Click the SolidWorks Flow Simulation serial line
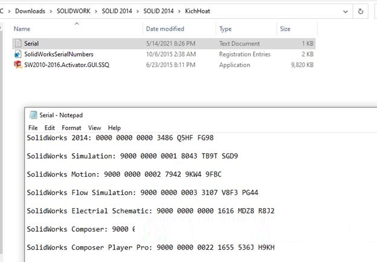 tap(143, 192)
